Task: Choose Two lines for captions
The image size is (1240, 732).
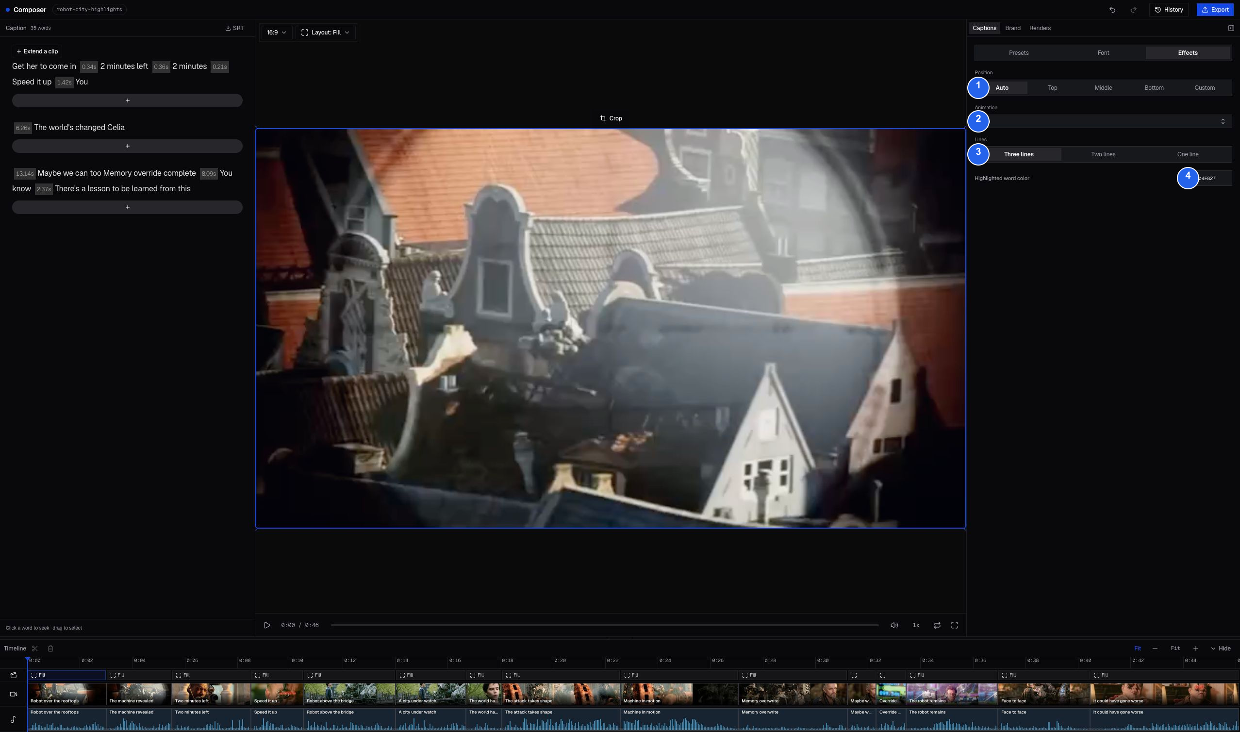Action: (x=1103, y=154)
